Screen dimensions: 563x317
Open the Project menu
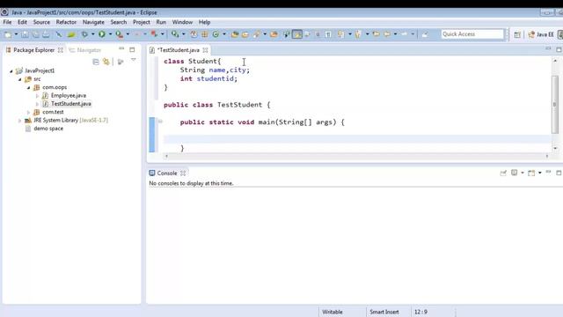point(142,22)
